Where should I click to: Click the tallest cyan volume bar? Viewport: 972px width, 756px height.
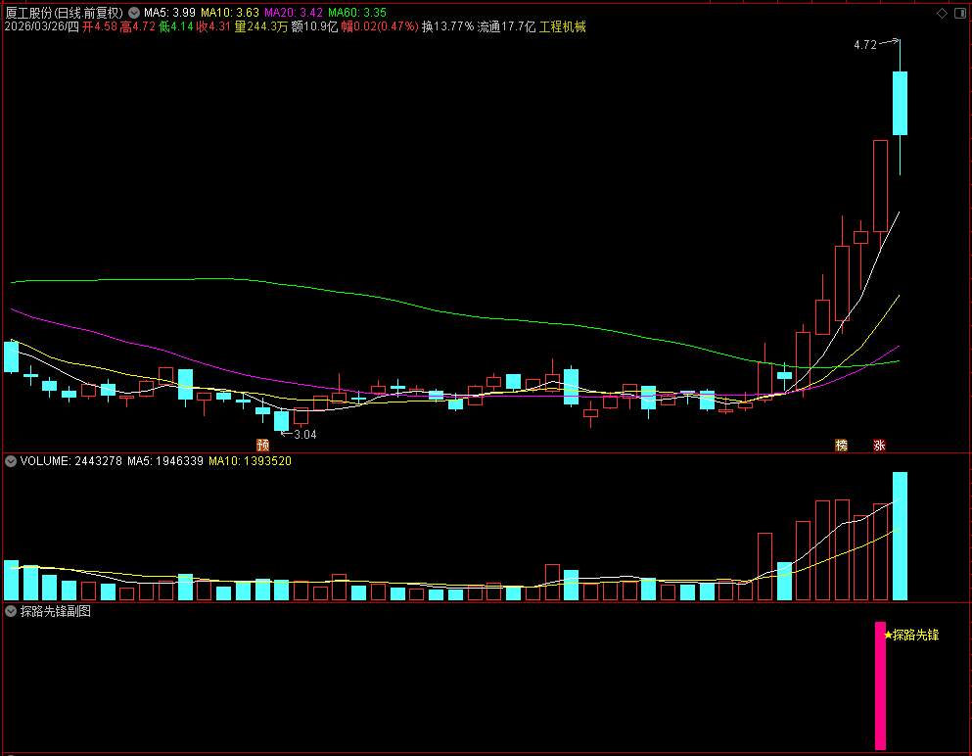tap(900, 536)
